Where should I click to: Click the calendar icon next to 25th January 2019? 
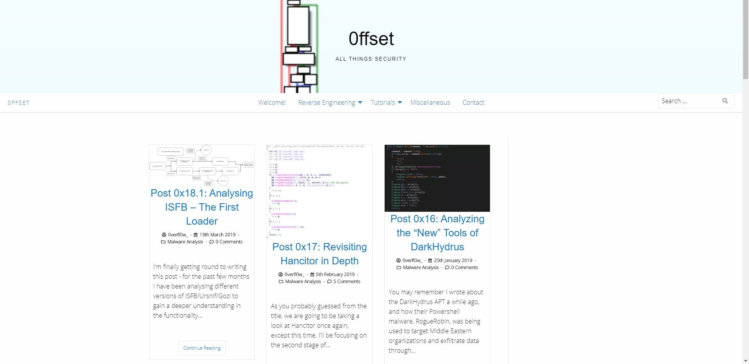[430, 260]
